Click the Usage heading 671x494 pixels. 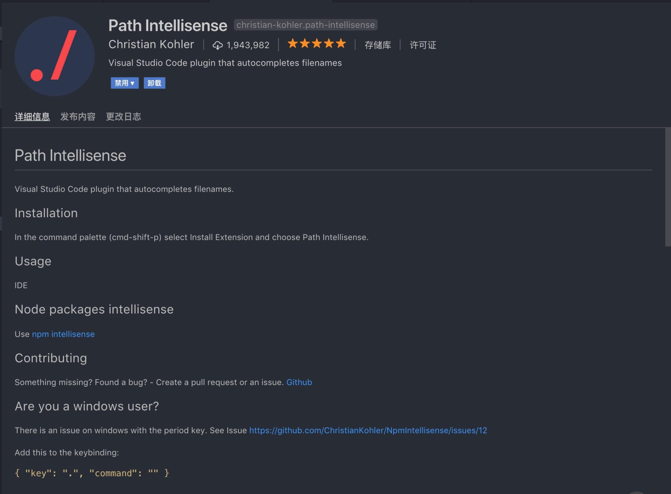coord(33,262)
